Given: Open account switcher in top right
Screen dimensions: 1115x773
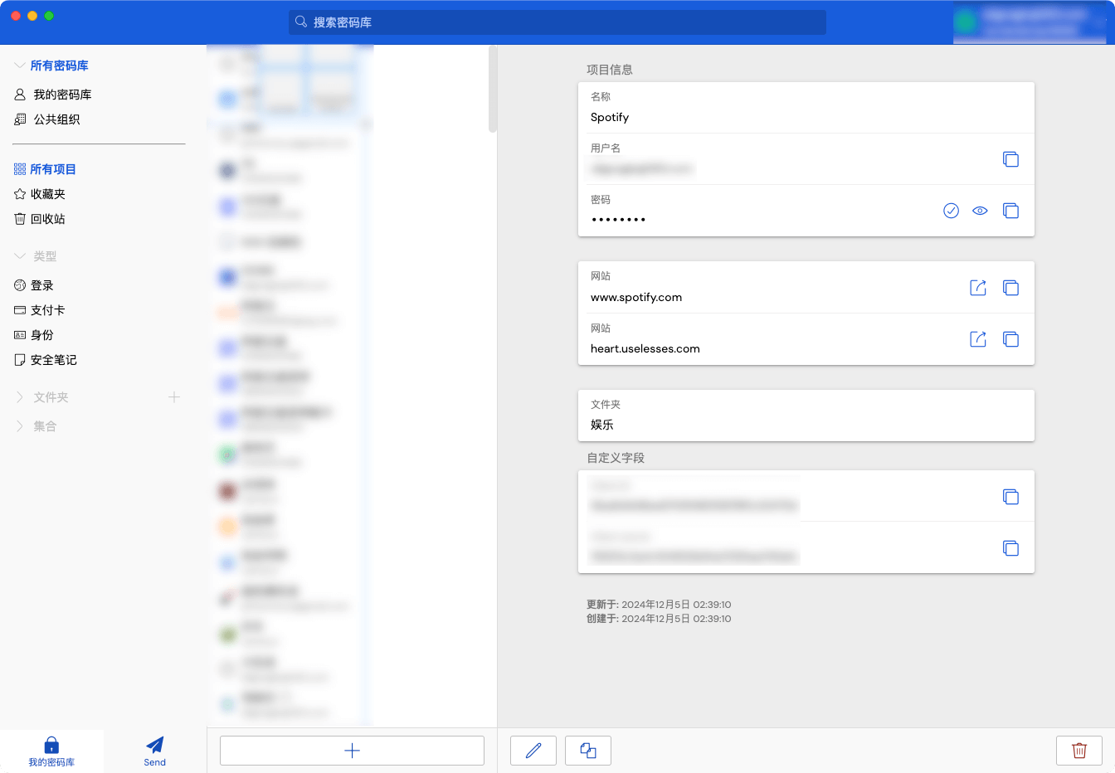Looking at the screenshot, I should pos(1030,22).
